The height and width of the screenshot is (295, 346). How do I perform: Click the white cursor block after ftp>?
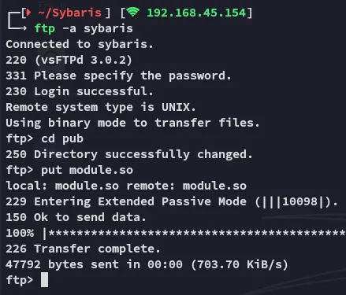coord(44,280)
